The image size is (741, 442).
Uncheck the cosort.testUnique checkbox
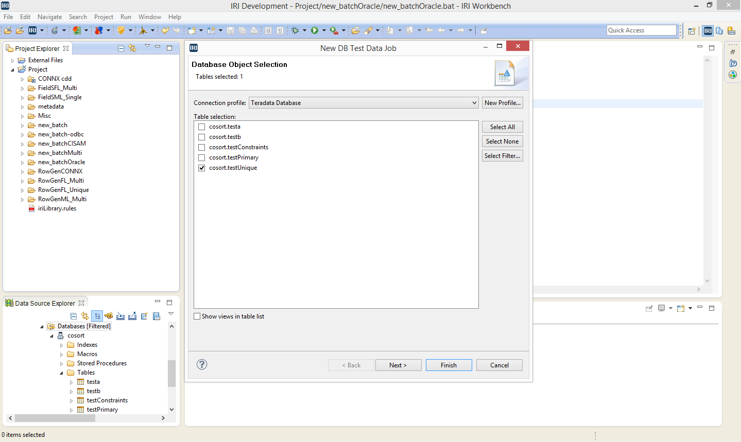pyautogui.click(x=202, y=168)
